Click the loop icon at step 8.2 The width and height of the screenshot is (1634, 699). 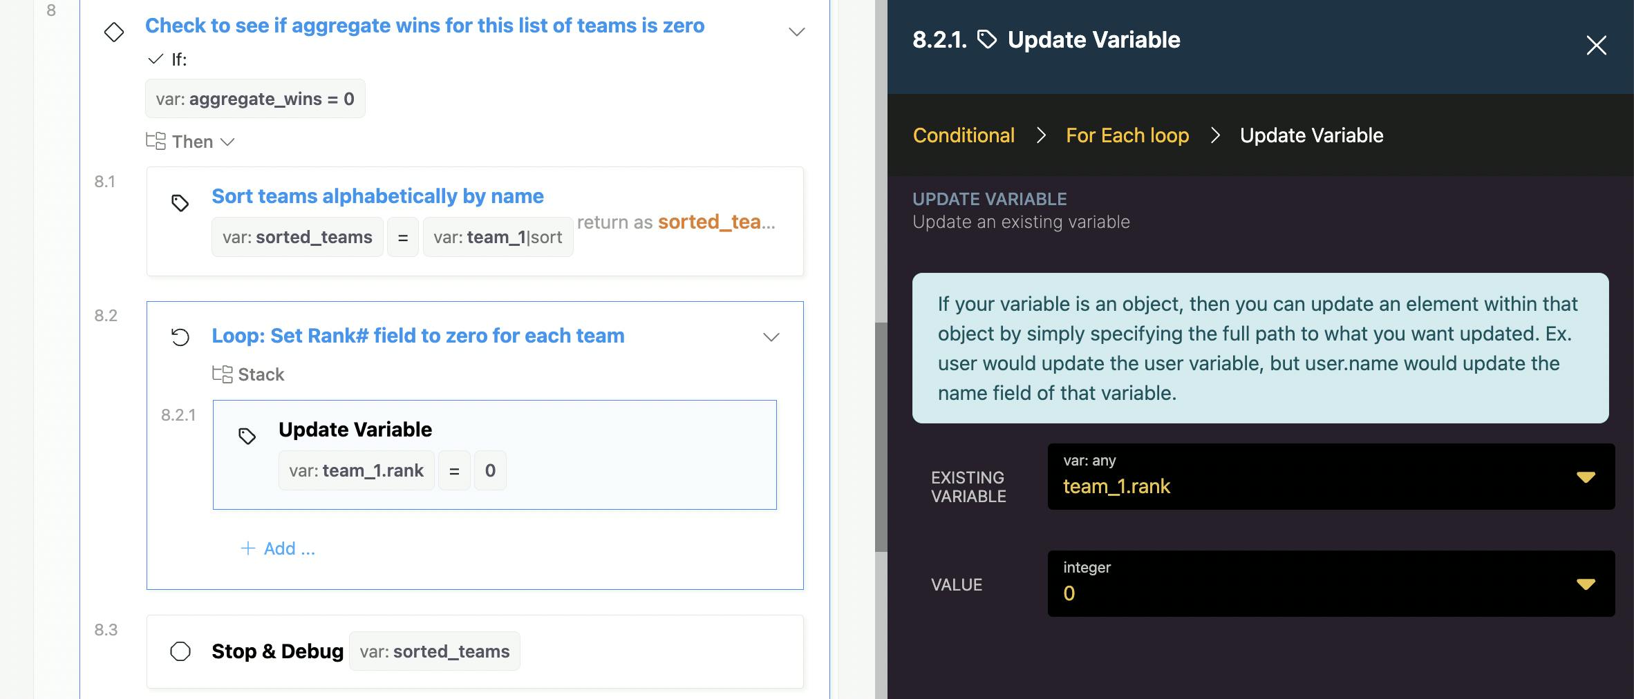pos(180,337)
